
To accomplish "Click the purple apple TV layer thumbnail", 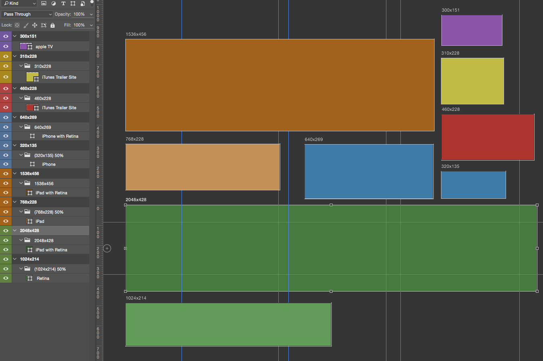I will (24, 47).
